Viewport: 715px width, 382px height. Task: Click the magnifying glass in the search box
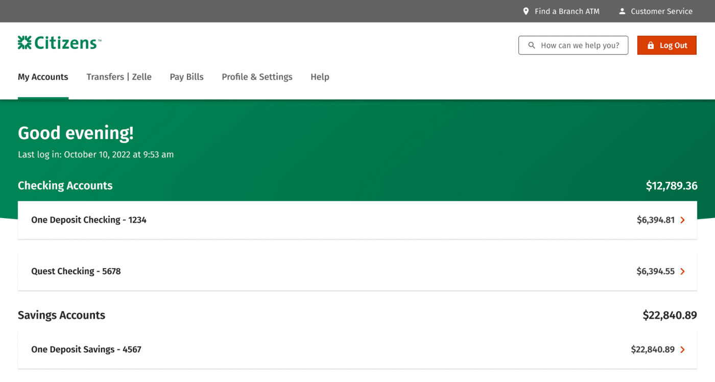(531, 45)
